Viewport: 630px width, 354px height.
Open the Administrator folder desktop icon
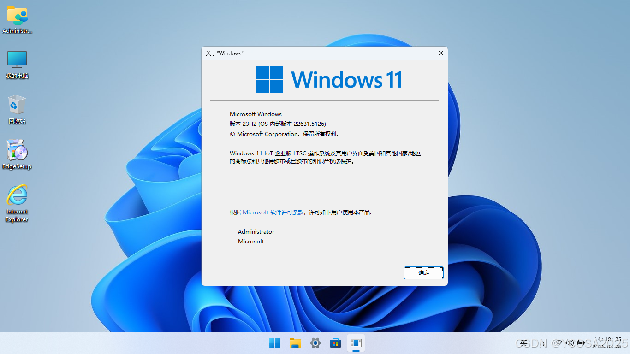click(x=17, y=19)
